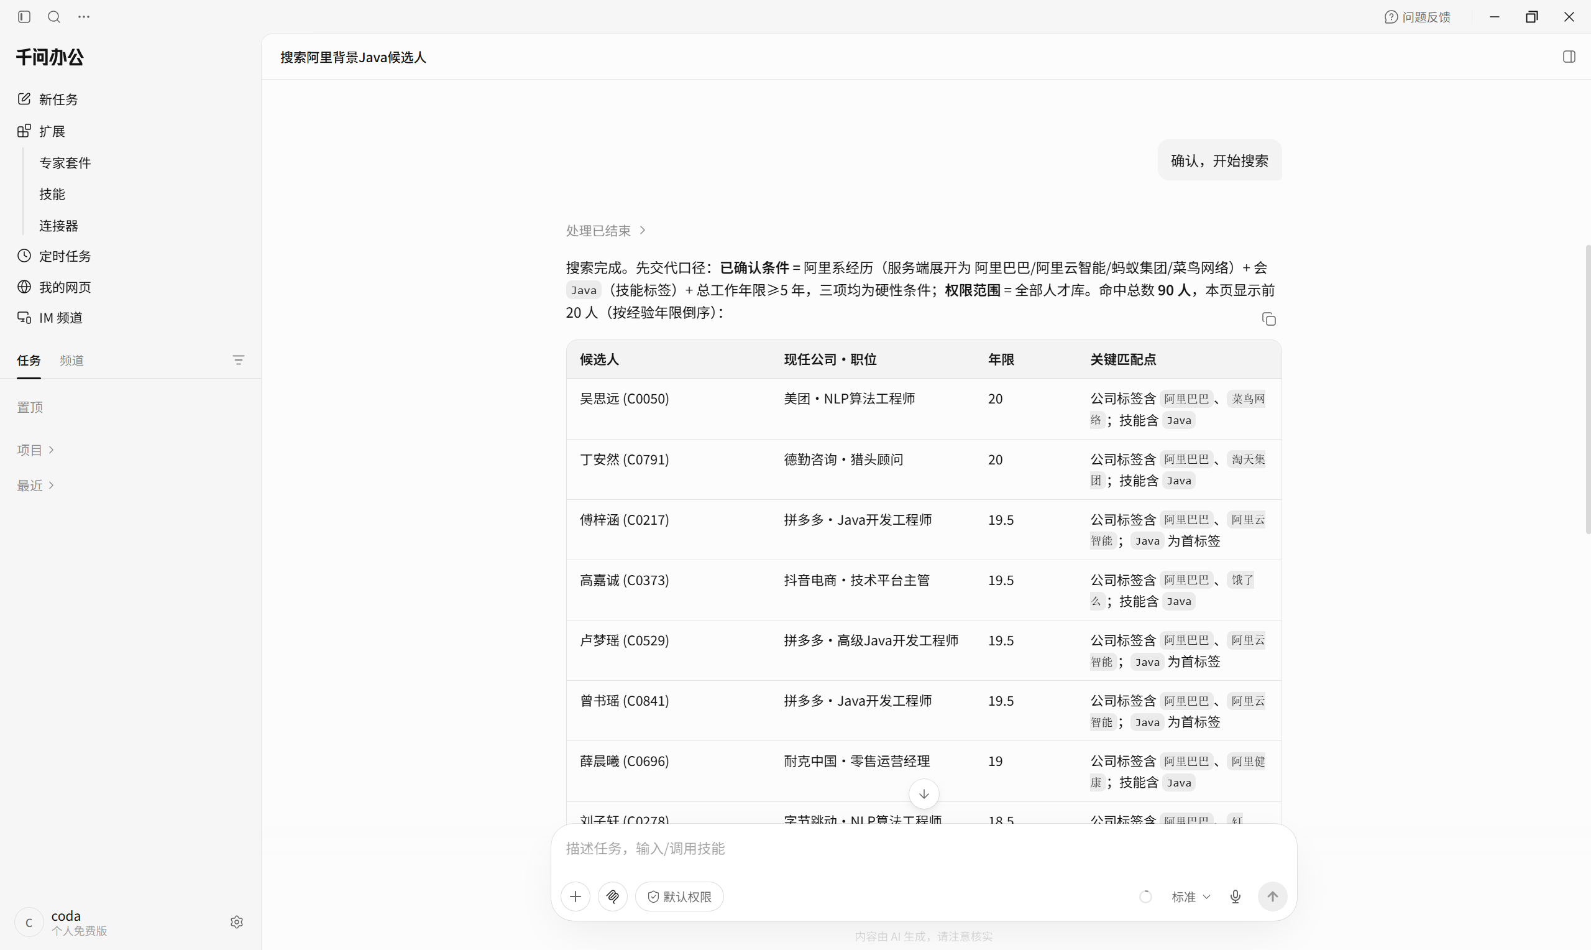
Task: Click candidate 高嘉诚 (C0373)
Action: click(x=625, y=580)
